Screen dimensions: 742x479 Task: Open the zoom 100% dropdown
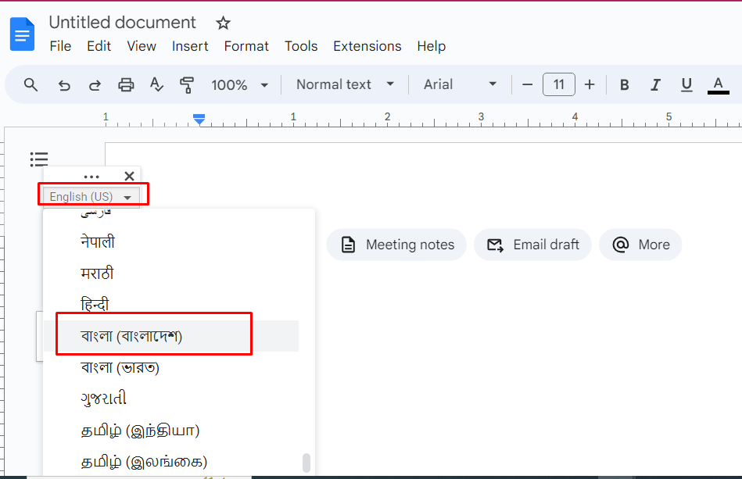(x=239, y=85)
